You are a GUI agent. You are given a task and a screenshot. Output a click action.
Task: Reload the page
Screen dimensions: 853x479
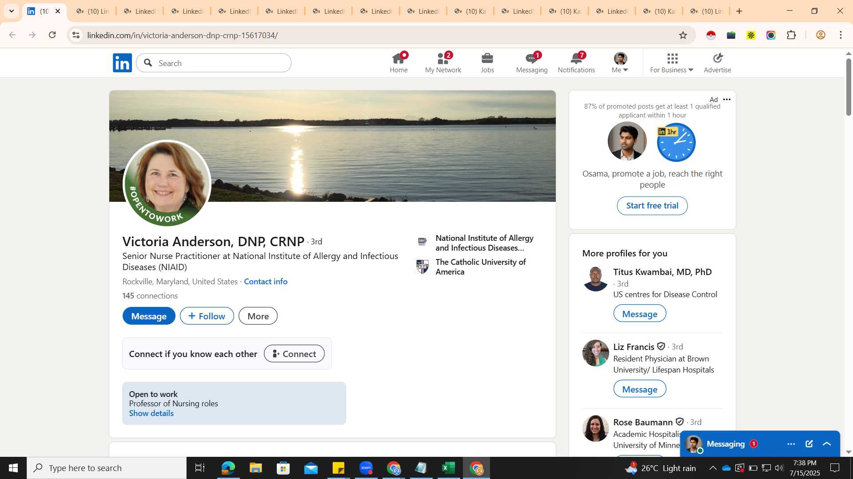(52, 35)
